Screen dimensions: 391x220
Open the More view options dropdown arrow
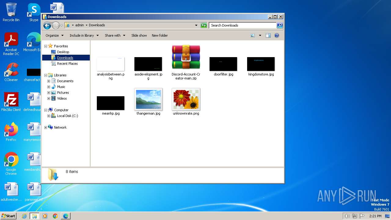pyautogui.click(x=260, y=35)
